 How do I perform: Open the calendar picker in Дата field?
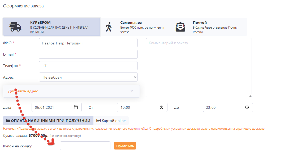click(x=76, y=107)
